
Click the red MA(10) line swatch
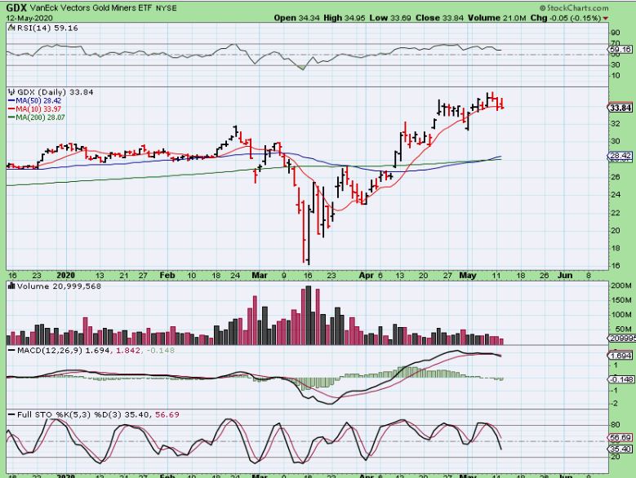click(x=11, y=109)
